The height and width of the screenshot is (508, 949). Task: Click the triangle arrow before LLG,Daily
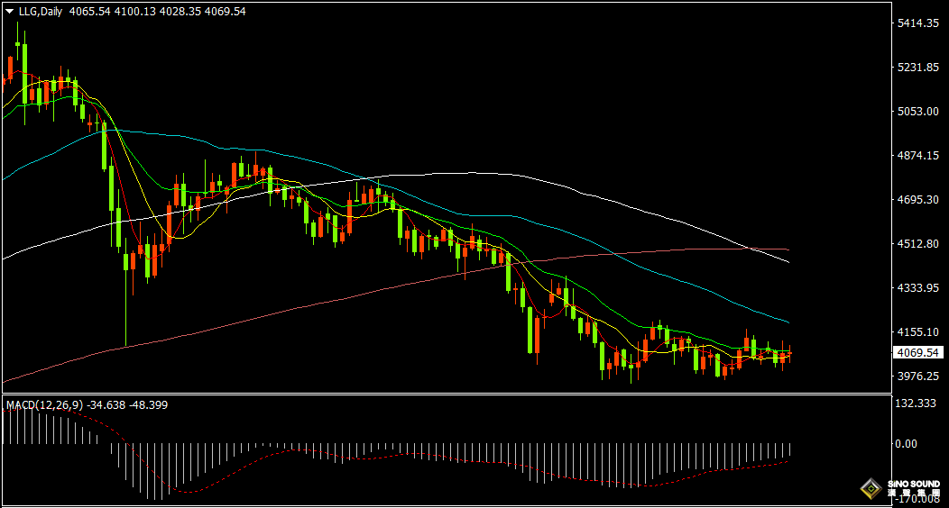pyautogui.click(x=9, y=12)
